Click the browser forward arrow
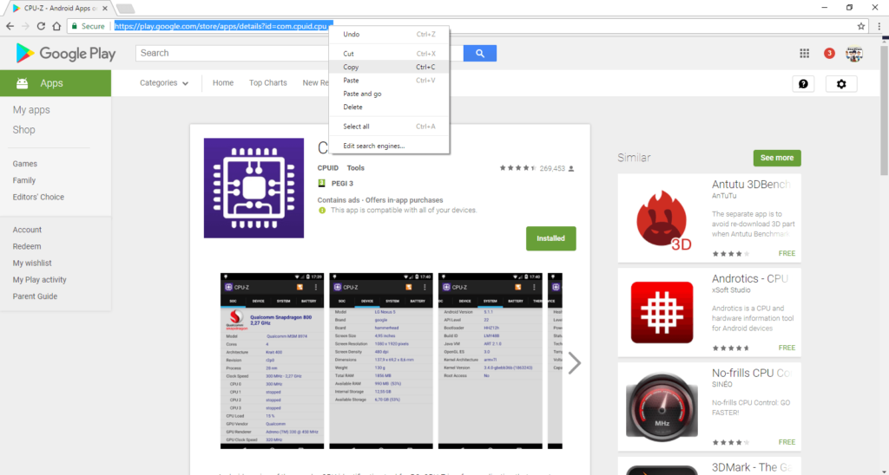Image resolution: width=889 pixels, height=475 pixels. coord(25,26)
